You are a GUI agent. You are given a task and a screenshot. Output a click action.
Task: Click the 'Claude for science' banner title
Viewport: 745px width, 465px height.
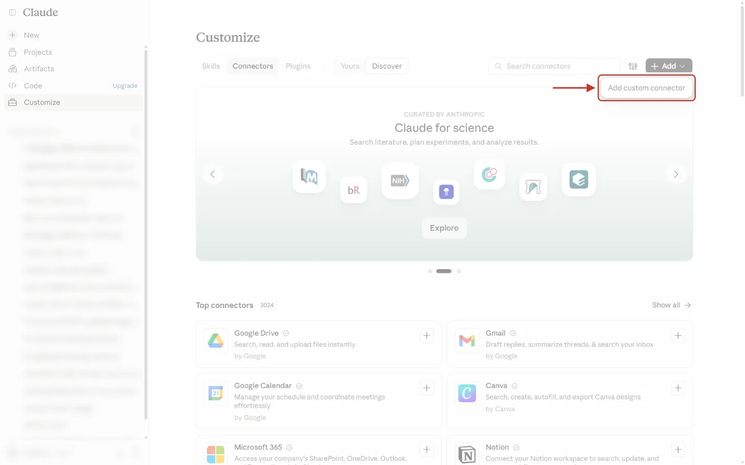444,128
